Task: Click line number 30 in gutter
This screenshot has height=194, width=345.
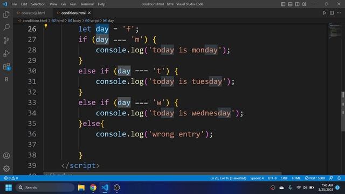Action: (x=32, y=71)
